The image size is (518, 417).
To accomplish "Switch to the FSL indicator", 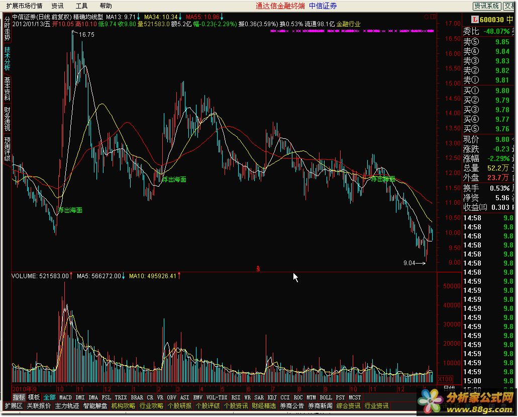I will point(106,397).
